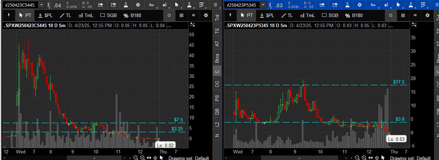This screenshot has height=160, width=439.
Task: Open symbol dropdown next to 250423C5445
Action: [x=41, y=5]
